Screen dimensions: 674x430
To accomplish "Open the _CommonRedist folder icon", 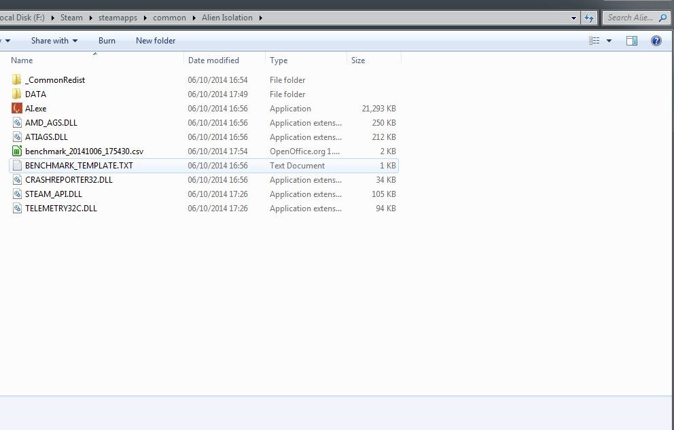I will [17, 80].
